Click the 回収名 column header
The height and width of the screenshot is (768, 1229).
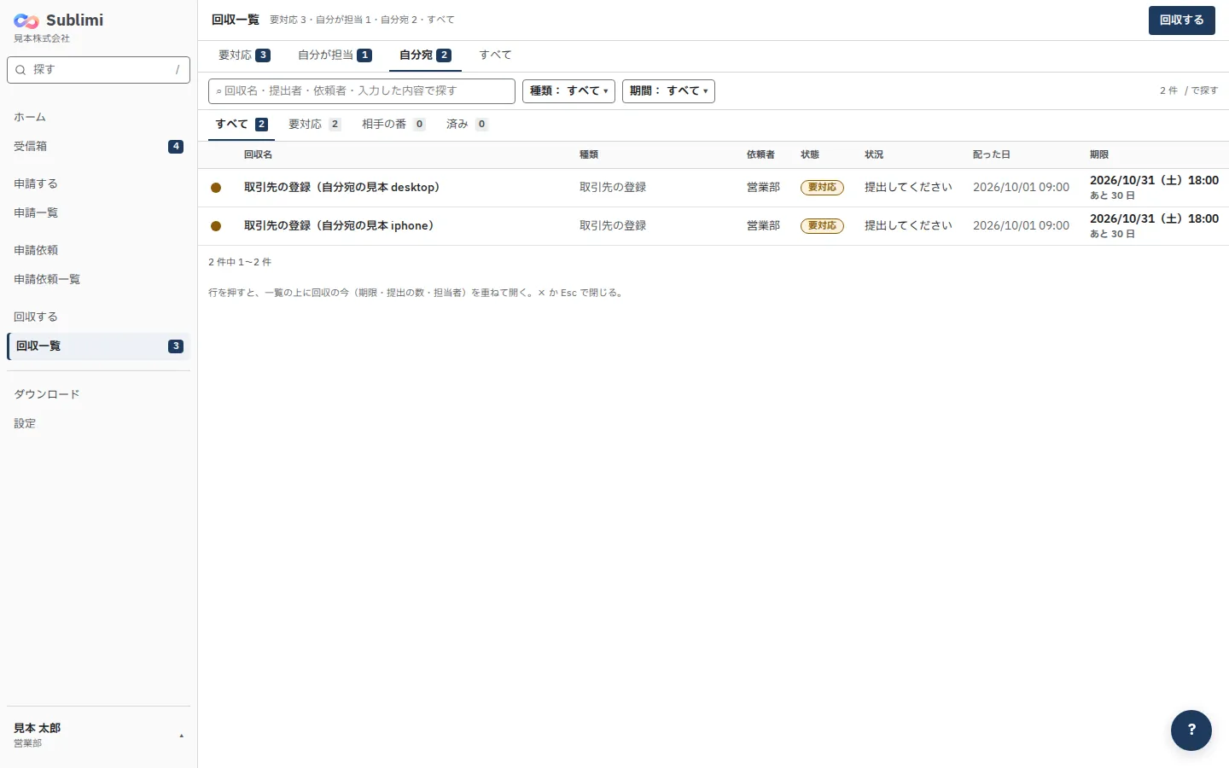258,155
